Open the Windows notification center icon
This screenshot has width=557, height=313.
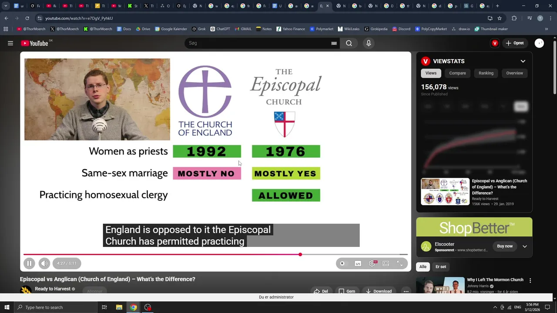click(547, 307)
